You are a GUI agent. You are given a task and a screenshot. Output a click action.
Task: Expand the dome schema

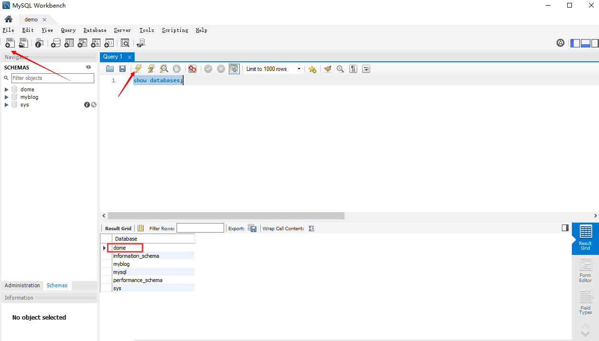point(7,89)
